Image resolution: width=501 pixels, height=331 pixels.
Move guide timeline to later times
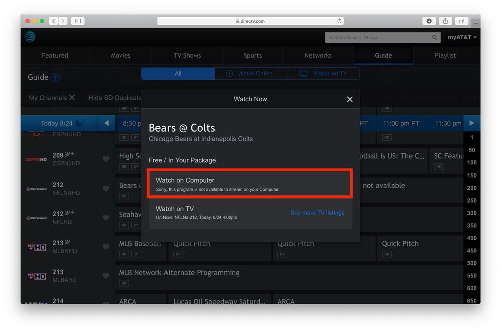[472, 123]
